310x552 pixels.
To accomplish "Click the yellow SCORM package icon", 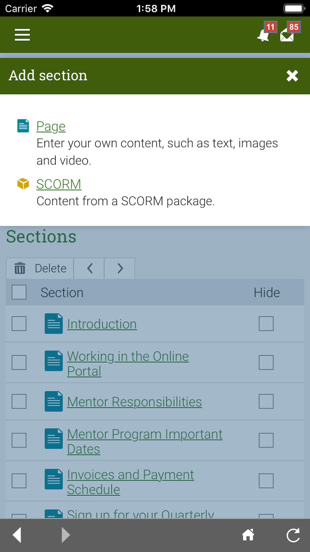I will point(23,184).
